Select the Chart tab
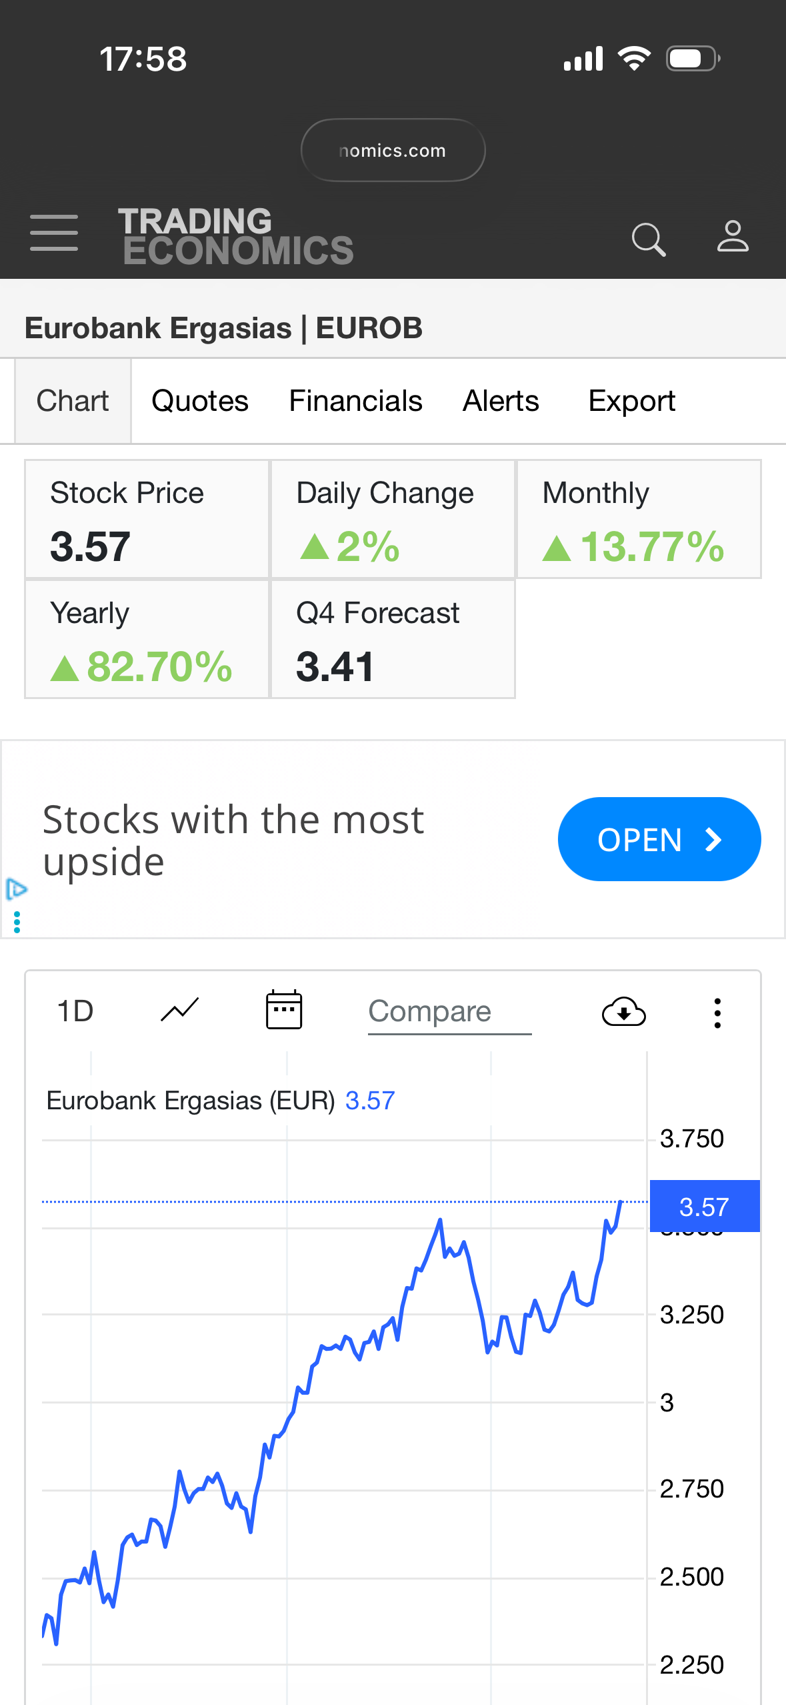 coord(73,401)
